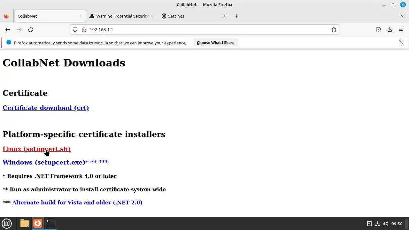This screenshot has height=230, width=409.
Task: Click the 'Platform-specific certificate installers' heading
Action: click(84, 134)
